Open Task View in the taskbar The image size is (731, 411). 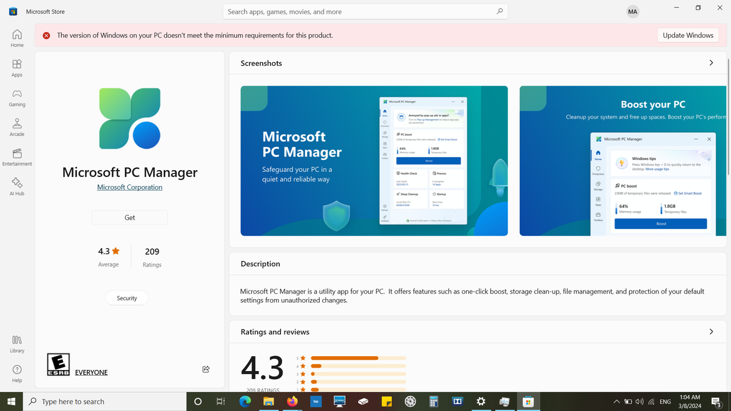coord(221,402)
